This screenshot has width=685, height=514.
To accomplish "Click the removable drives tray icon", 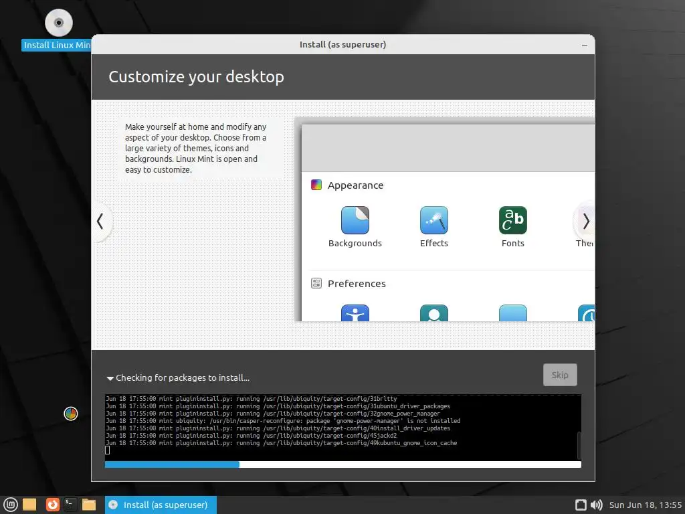I will pos(581,505).
